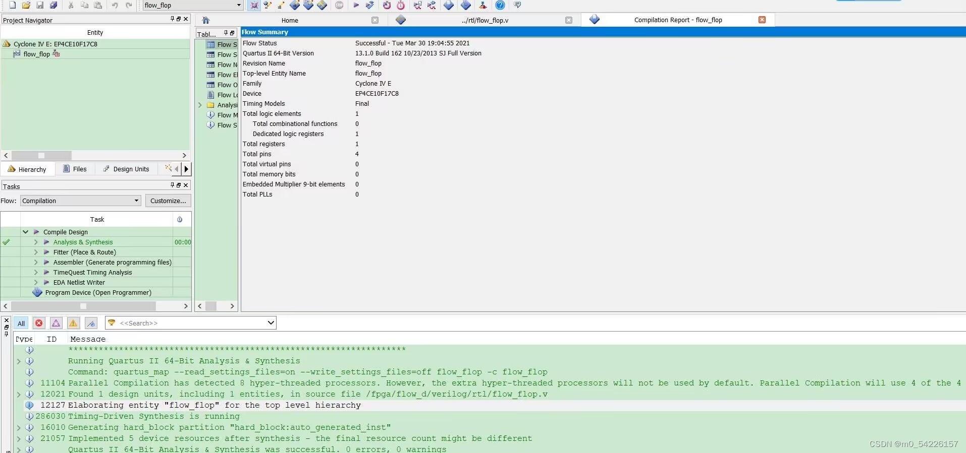966x453 pixels.
Task: Open the Flow Compilation dropdown
Action: pos(80,201)
